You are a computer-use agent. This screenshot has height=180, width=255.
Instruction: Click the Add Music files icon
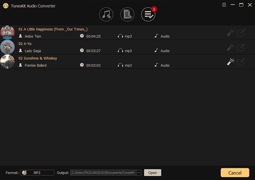pyautogui.click(x=106, y=14)
